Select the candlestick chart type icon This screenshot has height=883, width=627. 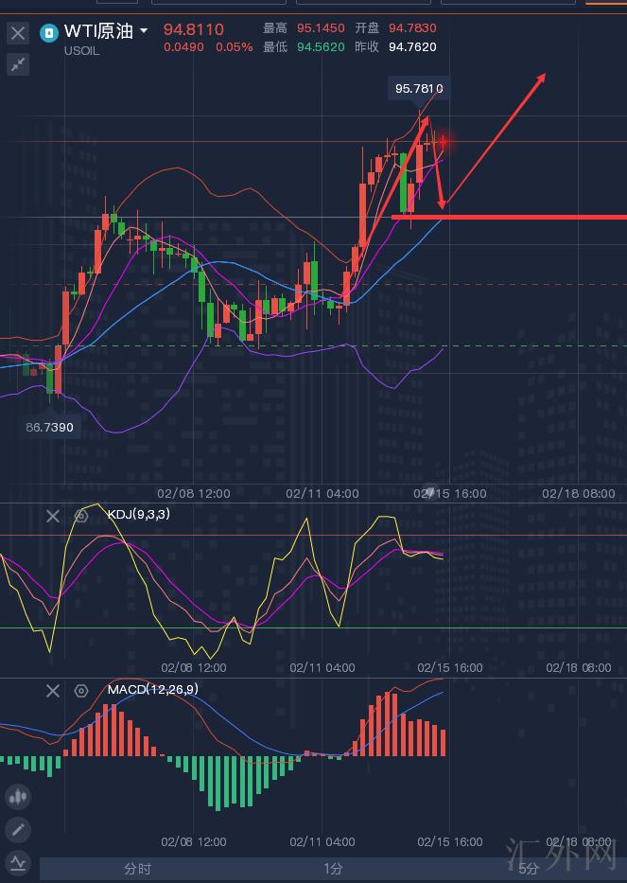pyautogui.click(x=18, y=796)
